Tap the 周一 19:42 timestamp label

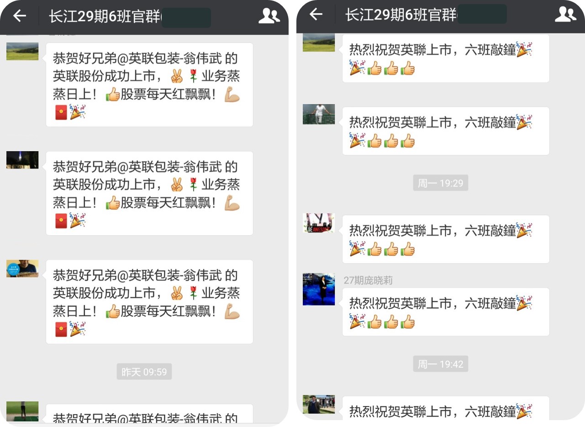coord(441,364)
